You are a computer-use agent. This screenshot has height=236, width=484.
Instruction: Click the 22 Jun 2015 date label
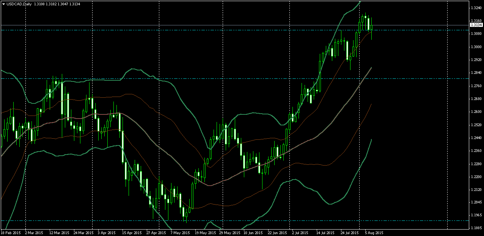tap(277, 233)
